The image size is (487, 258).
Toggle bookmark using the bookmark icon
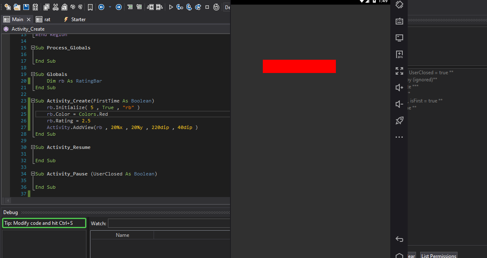point(90,7)
